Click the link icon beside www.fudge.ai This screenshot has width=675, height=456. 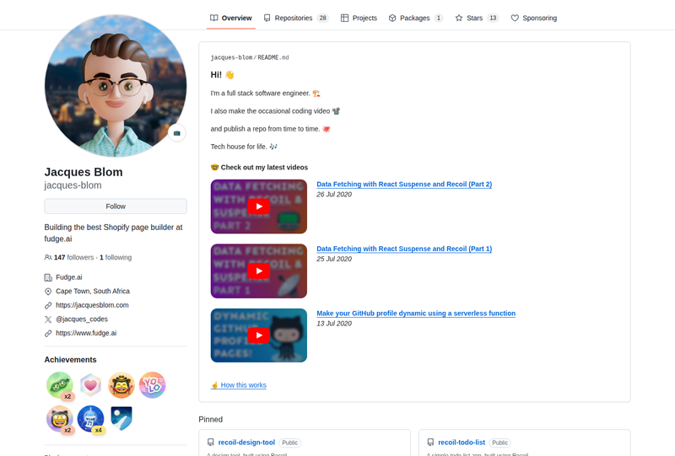48,333
